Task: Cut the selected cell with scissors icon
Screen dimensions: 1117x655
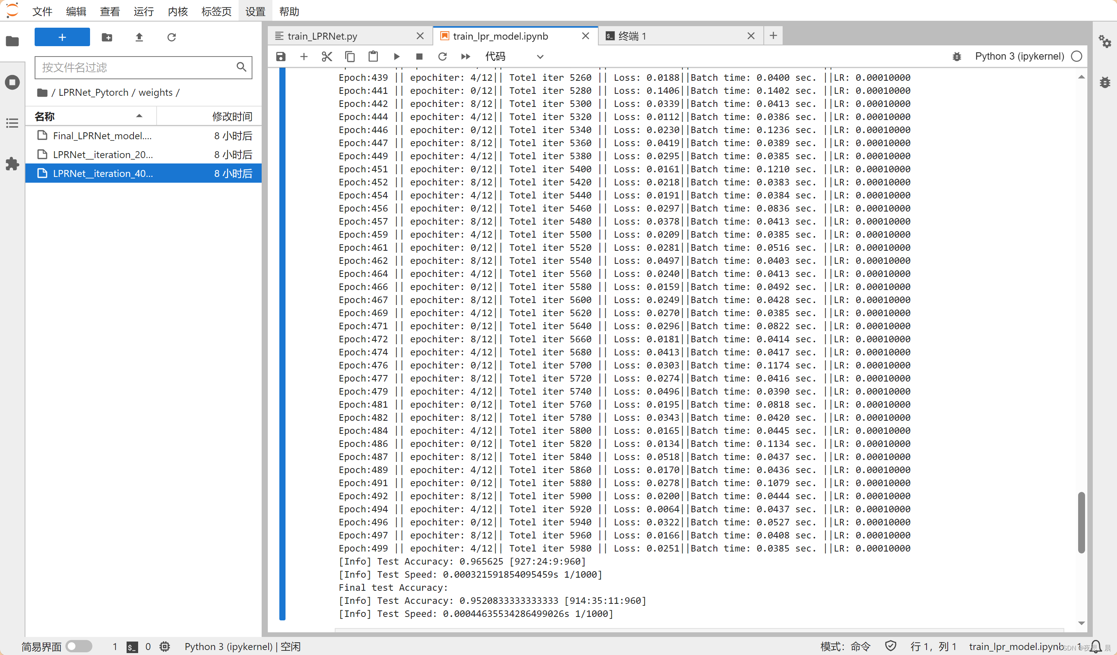Action: [x=327, y=57]
